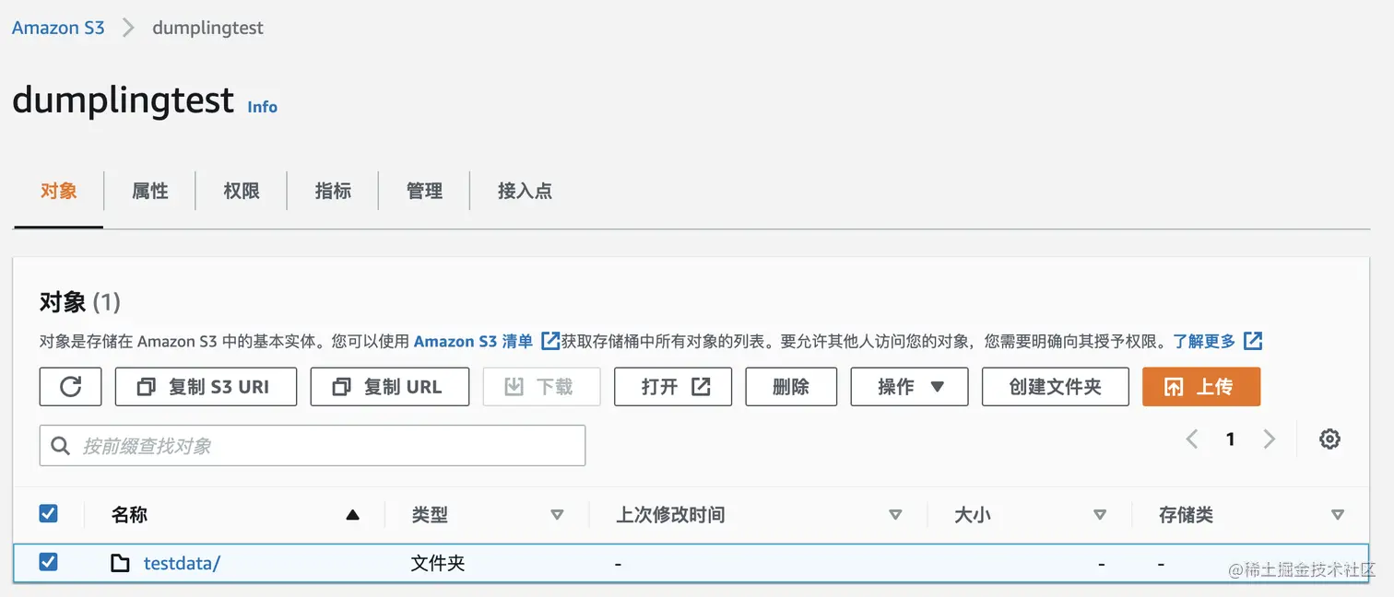Open the testdata/ folder link
This screenshot has width=1394, height=597.
[182, 563]
